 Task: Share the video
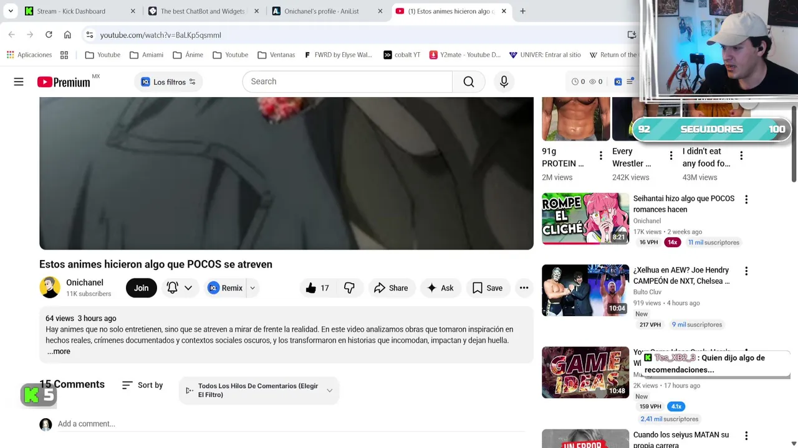point(391,288)
